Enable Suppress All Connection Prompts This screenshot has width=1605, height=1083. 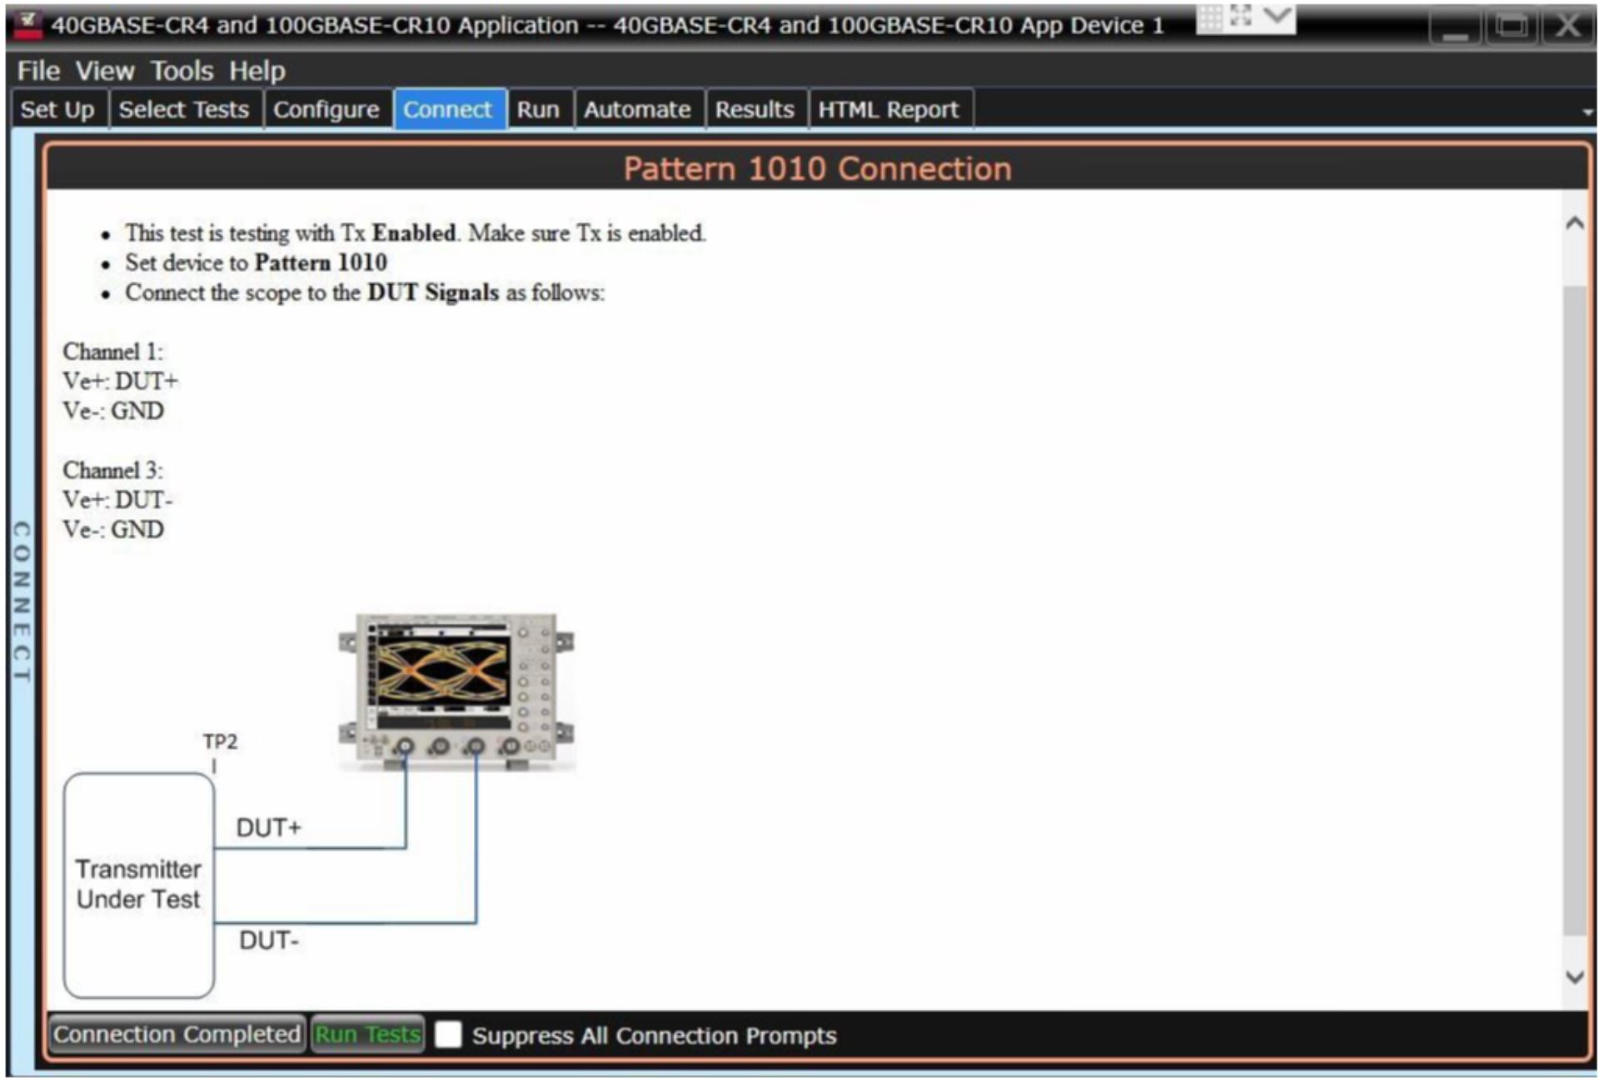(451, 1036)
